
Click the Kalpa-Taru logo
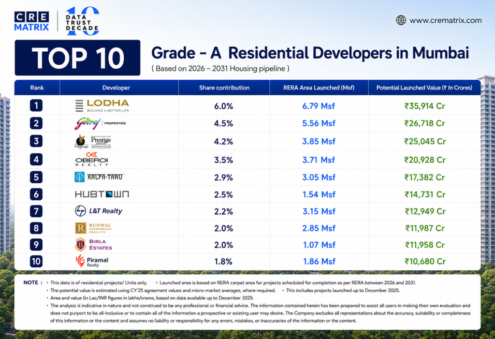point(99,177)
